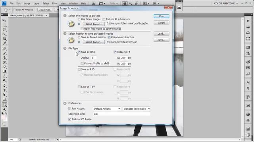Open the Select menu
254x142 pixels.
[46, 4]
